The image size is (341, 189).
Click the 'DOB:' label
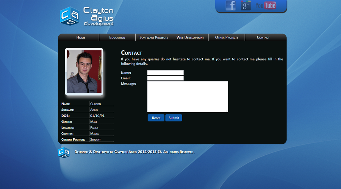(x=66, y=116)
